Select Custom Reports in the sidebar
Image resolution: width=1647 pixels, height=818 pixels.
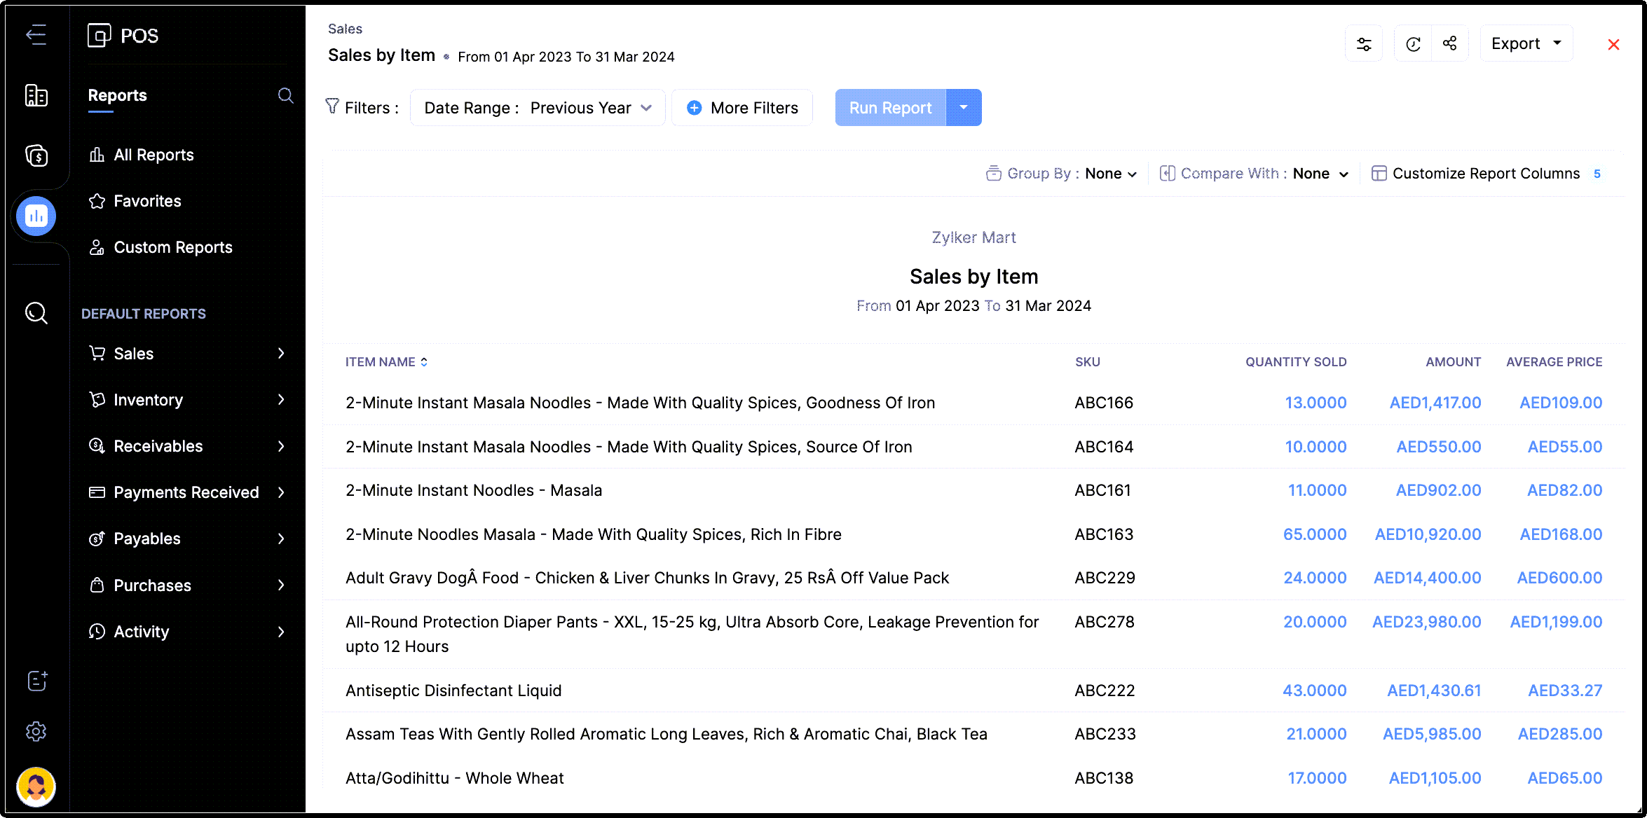(172, 247)
